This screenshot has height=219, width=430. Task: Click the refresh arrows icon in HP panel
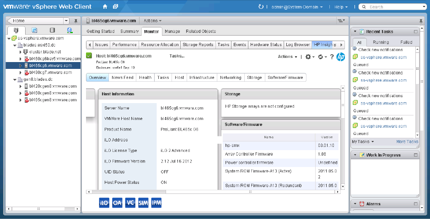coord(320,57)
